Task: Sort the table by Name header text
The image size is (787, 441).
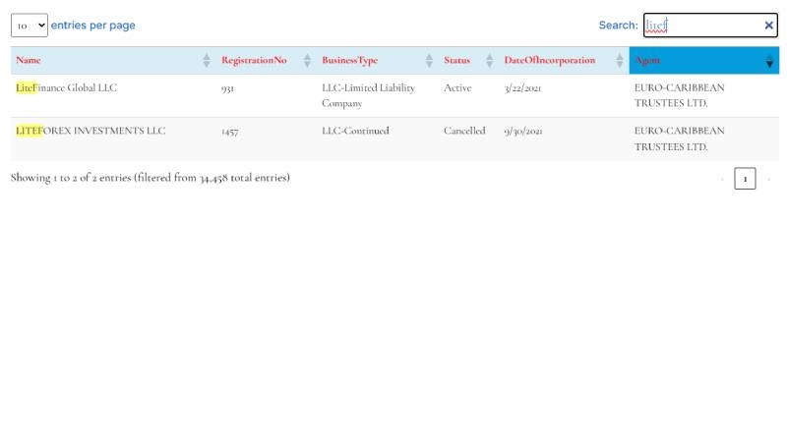Action: click(29, 61)
